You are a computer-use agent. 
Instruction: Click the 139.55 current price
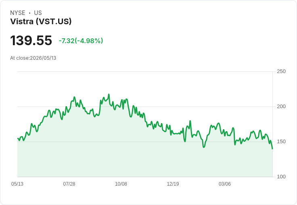click(x=31, y=40)
